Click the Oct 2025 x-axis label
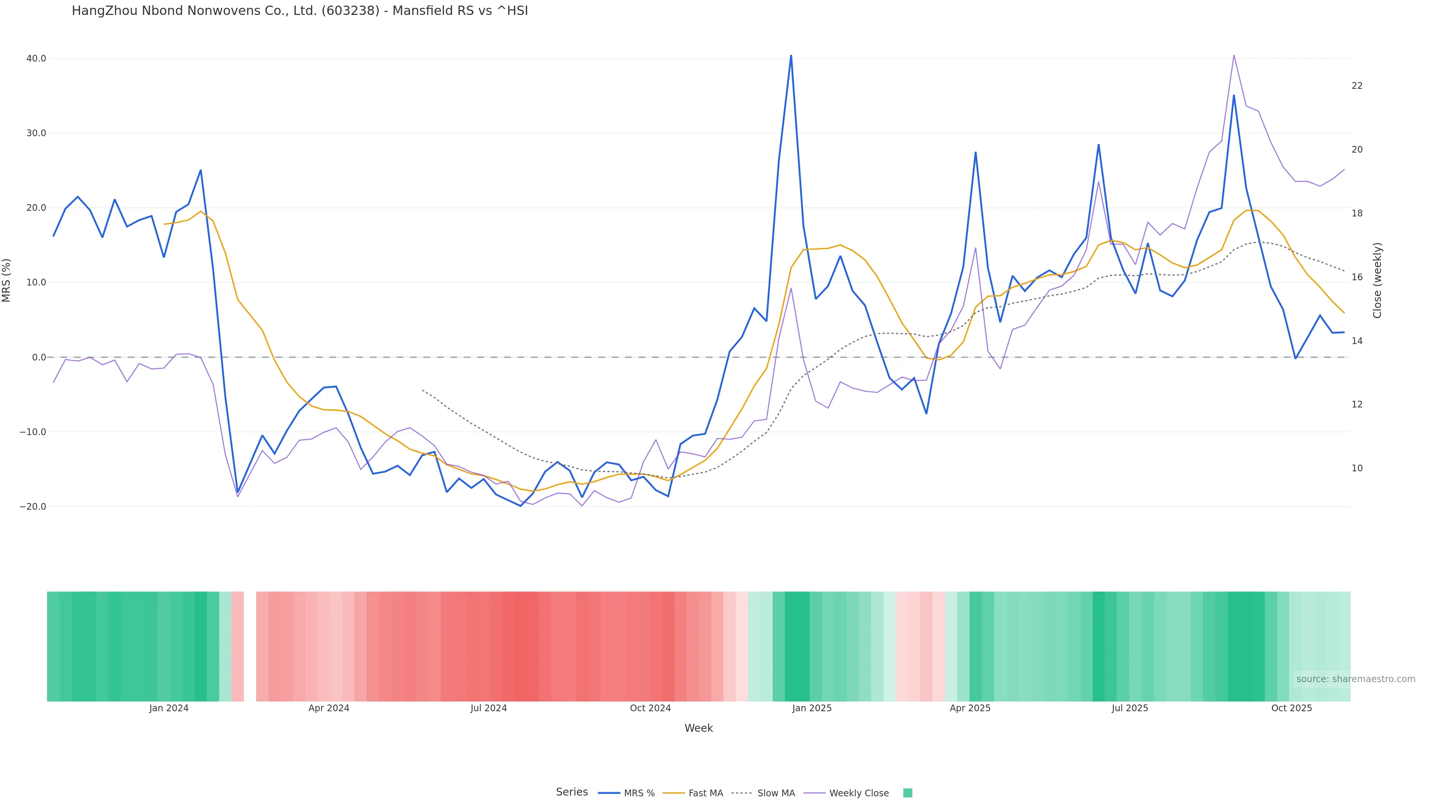The width and height of the screenshot is (1434, 806). [1291, 708]
